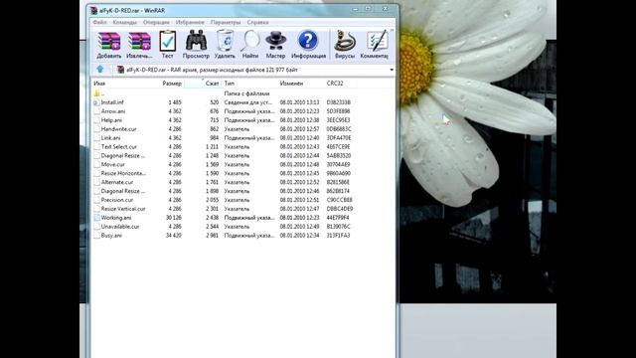Run the Тест archive test icon
This screenshot has width=636, height=358.
[167, 41]
